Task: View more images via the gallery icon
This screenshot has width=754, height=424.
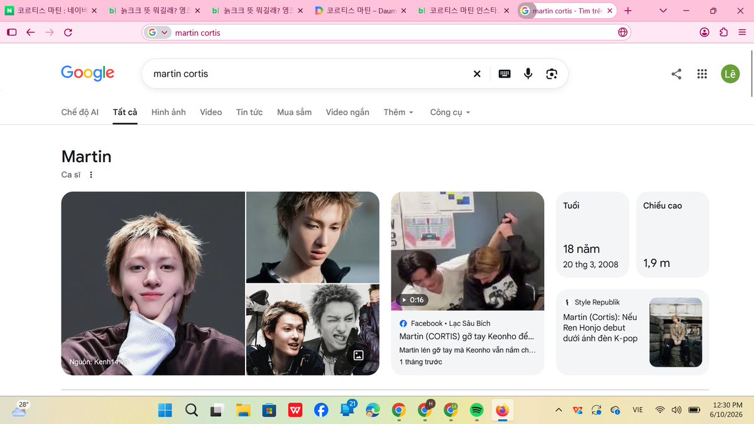Action: tap(358, 356)
